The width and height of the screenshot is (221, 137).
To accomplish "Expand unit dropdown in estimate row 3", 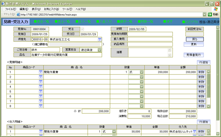I will [x=142, y=82].
